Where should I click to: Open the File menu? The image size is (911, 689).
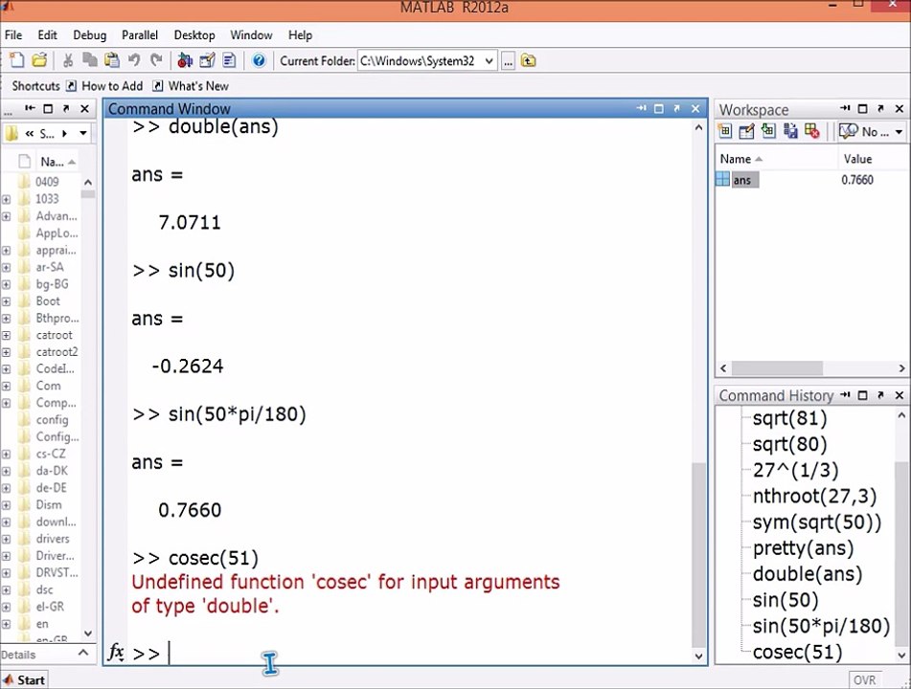[x=13, y=34]
